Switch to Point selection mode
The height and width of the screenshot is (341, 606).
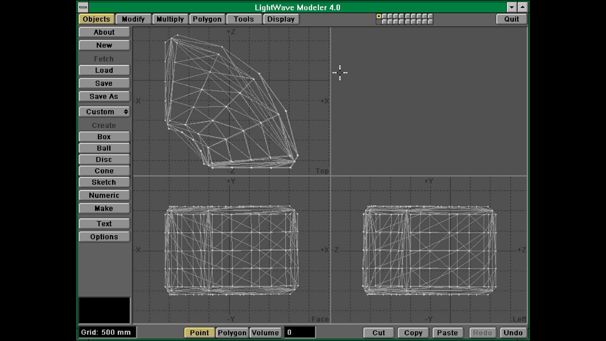[x=199, y=332]
